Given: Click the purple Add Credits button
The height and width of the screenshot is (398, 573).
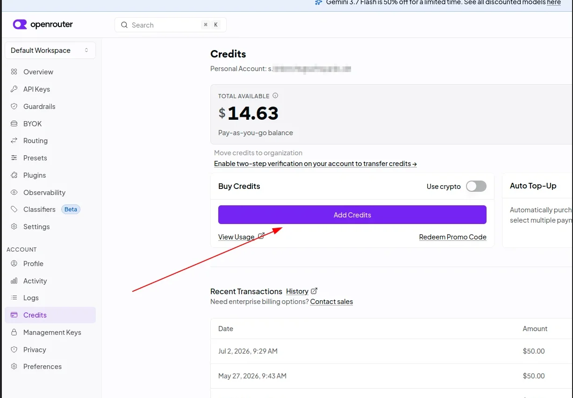Looking at the screenshot, I should [352, 215].
